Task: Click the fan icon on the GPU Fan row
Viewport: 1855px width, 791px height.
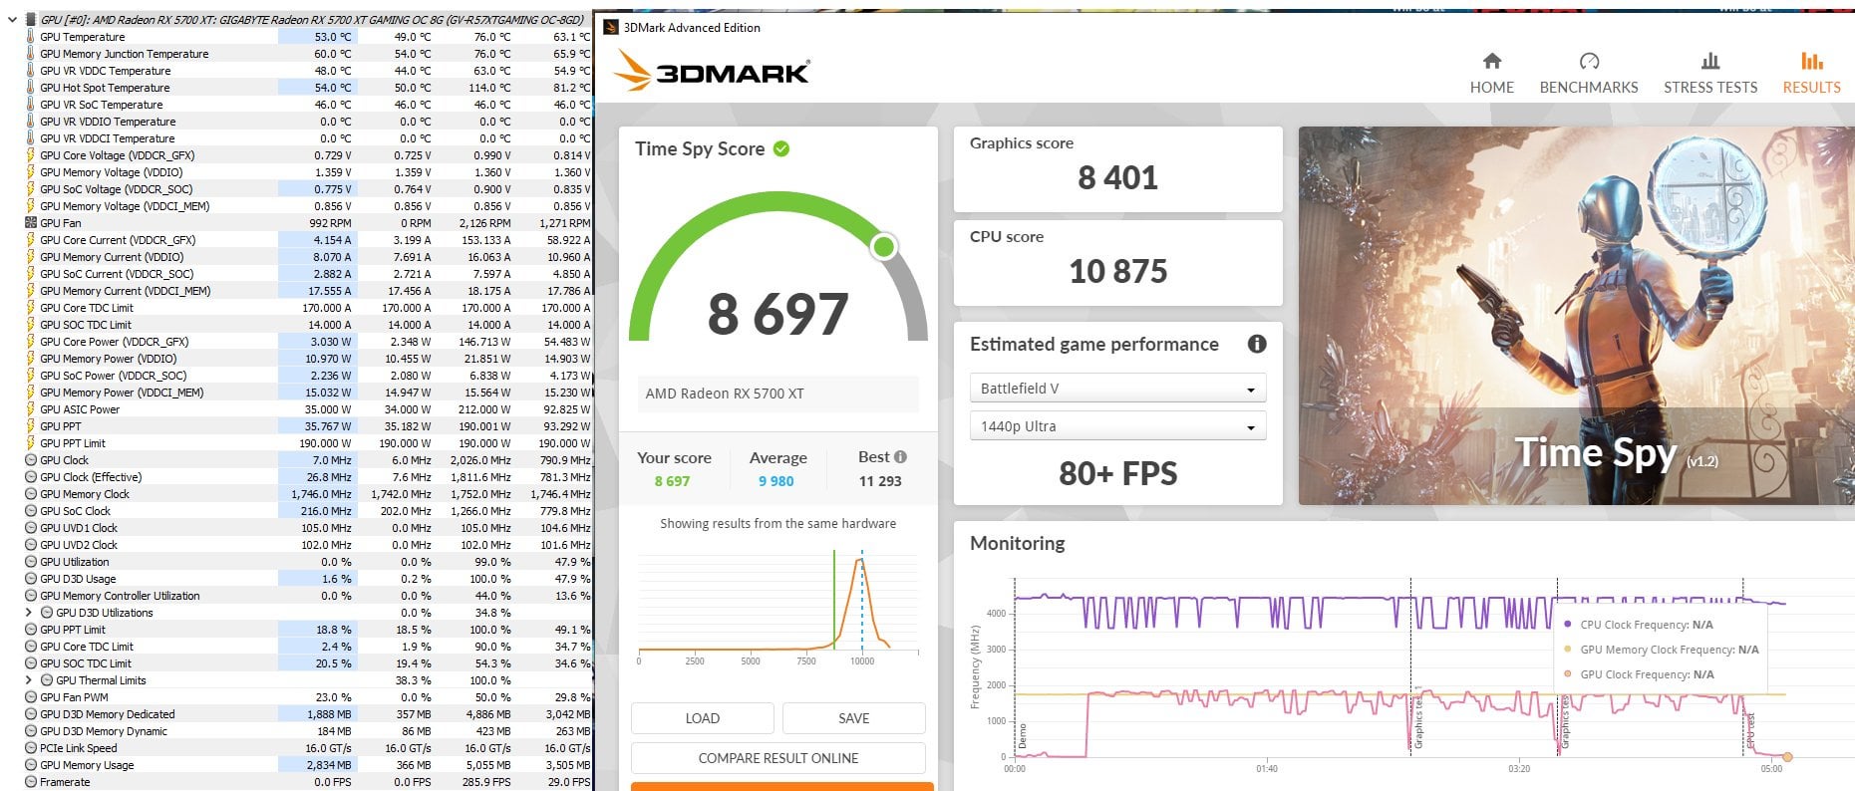Action: click(30, 223)
